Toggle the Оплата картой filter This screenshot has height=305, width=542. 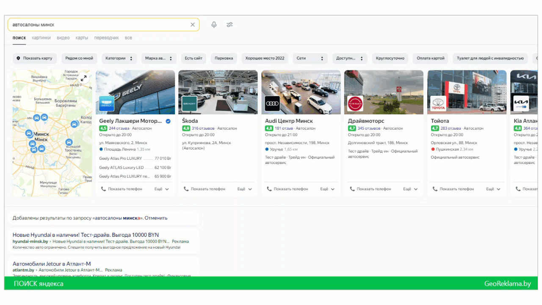[x=431, y=58]
